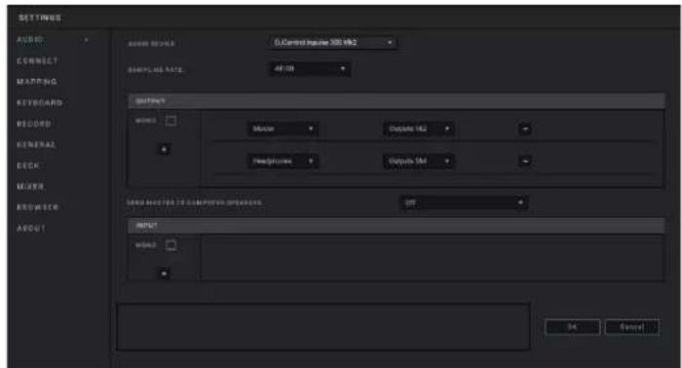Open the Outputs 1&2 dropdown

(419, 129)
